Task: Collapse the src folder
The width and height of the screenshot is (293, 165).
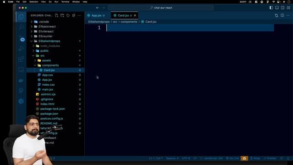Action: [43, 56]
